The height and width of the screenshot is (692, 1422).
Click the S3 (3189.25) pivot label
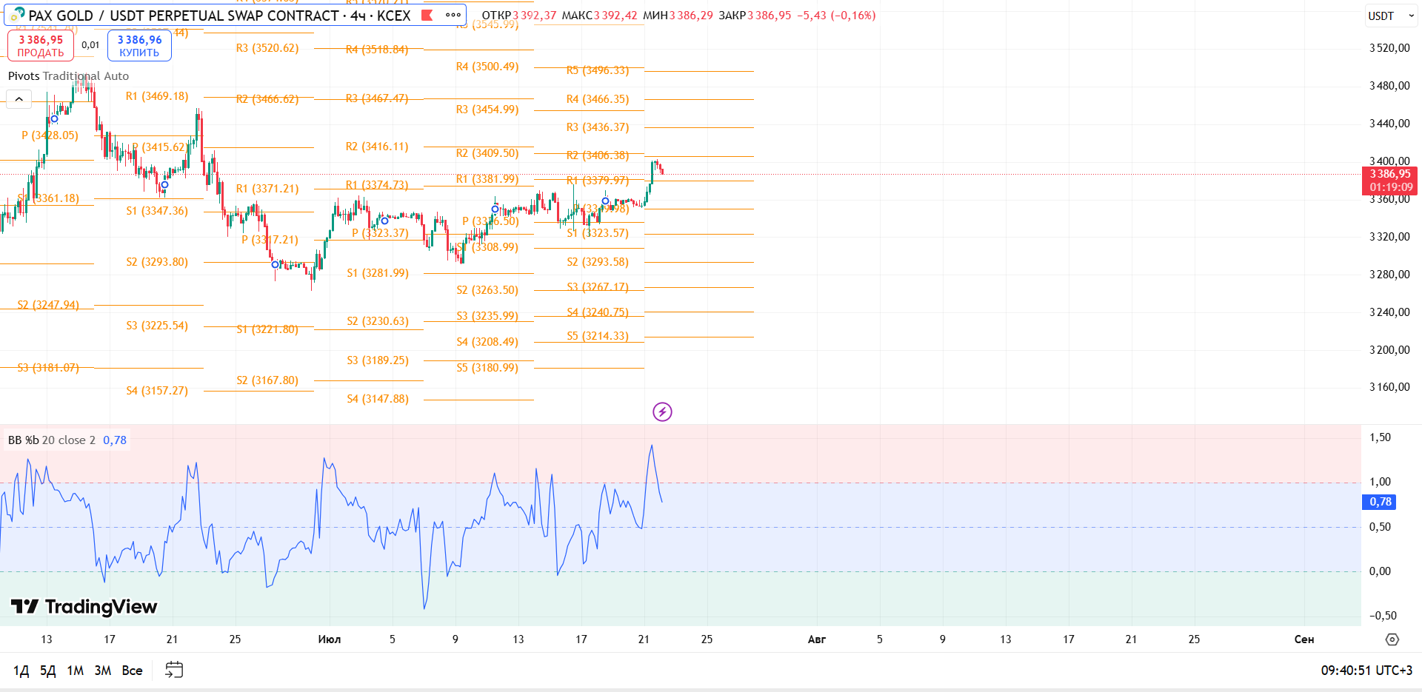pyautogui.click(x=378, y=360)
